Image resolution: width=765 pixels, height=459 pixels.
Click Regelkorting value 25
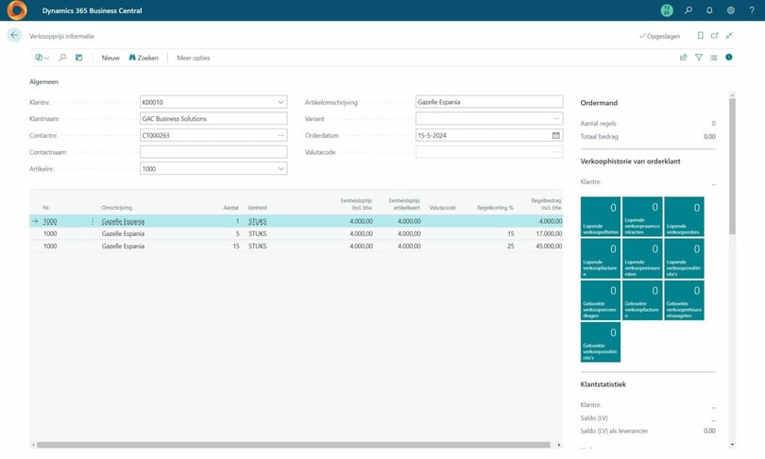pos(510,246)
